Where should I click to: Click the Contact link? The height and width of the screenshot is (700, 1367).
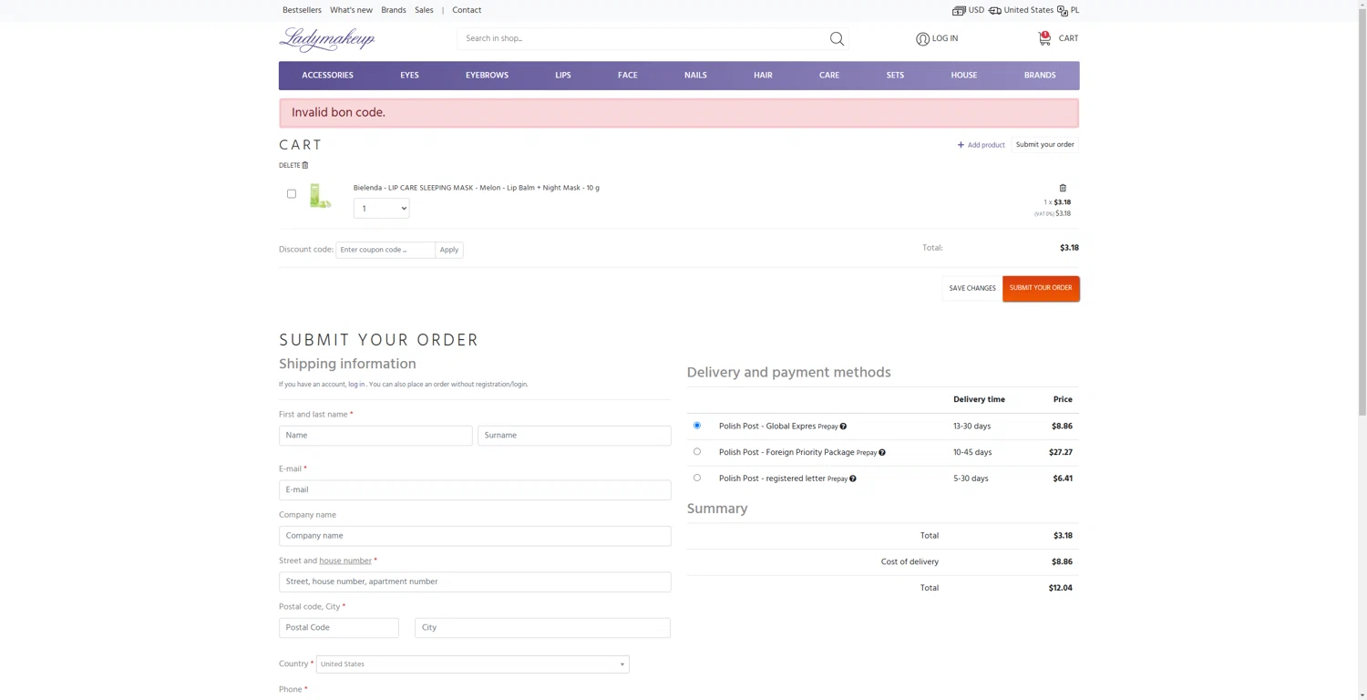point(467,10)
